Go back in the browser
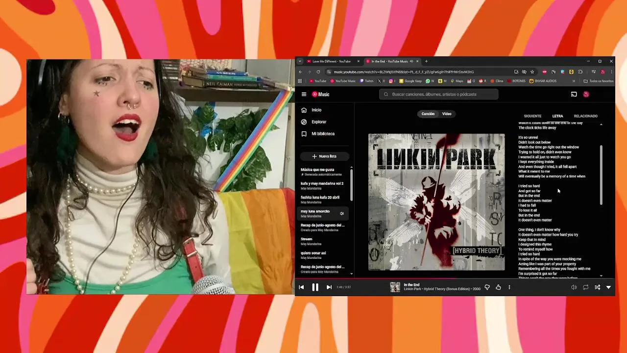 300,72
